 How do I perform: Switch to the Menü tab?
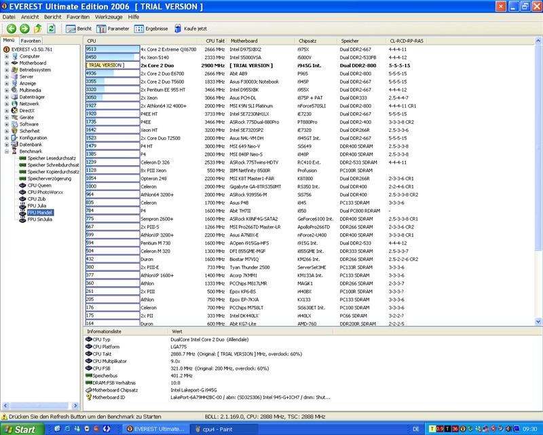[x=9, y=40]
